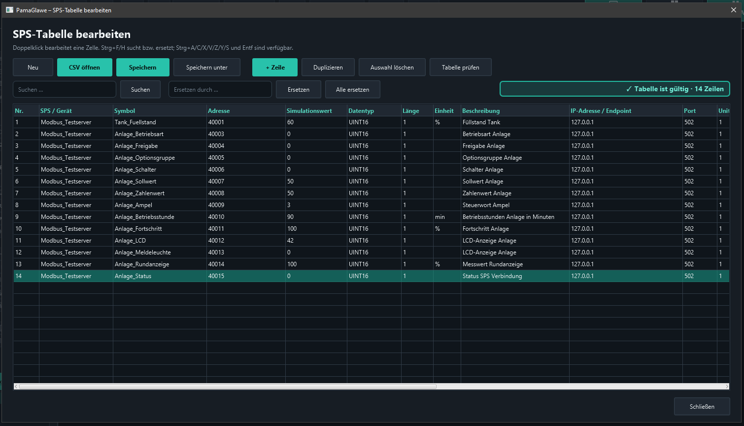The height and width of the screenshot is (426, 744).
Task: Select address cell 40009
Action: (x=246, y=205)
